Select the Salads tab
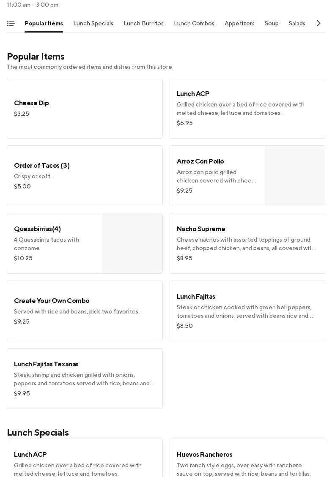The width and height of the screenshot is (332, 477). pos(297,23)
